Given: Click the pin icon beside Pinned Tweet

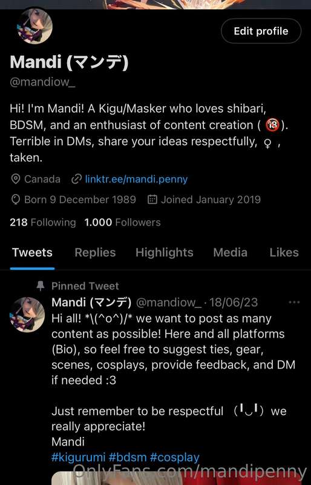Looking at the screenshot, I should tap(40, 286).
